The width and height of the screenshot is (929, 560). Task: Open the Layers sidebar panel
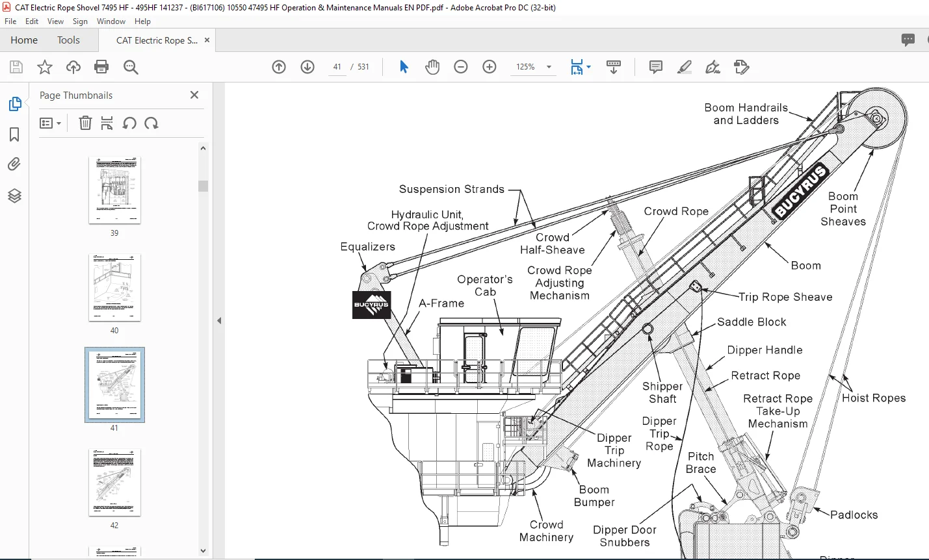(x=14, y=196)
